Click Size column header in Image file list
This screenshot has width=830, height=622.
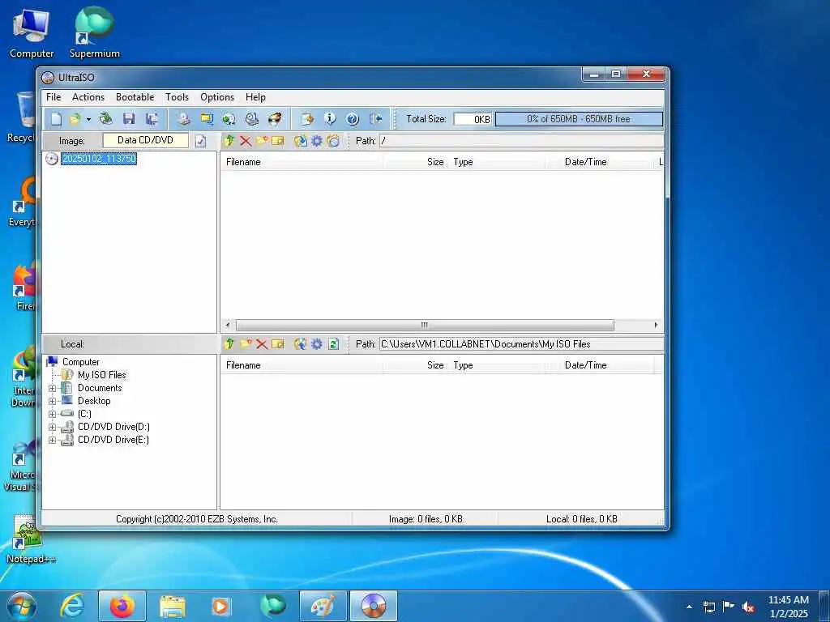pyautogui.click(x=416, y=162)
